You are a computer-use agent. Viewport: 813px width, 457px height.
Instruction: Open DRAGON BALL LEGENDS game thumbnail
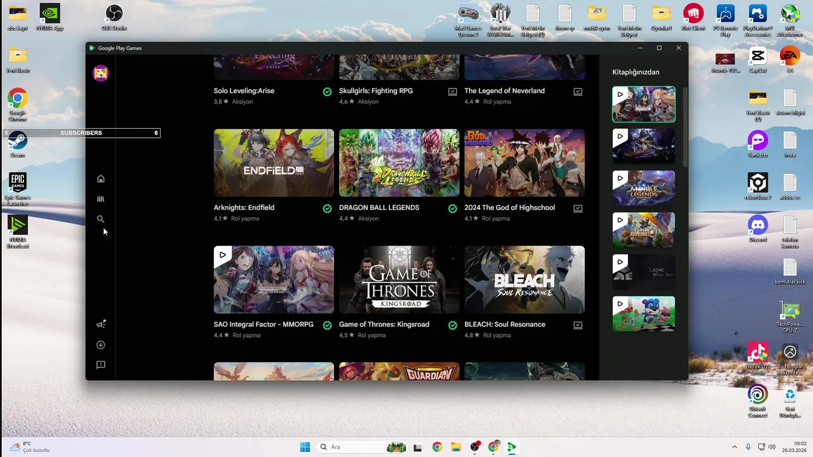pos(399,163)
